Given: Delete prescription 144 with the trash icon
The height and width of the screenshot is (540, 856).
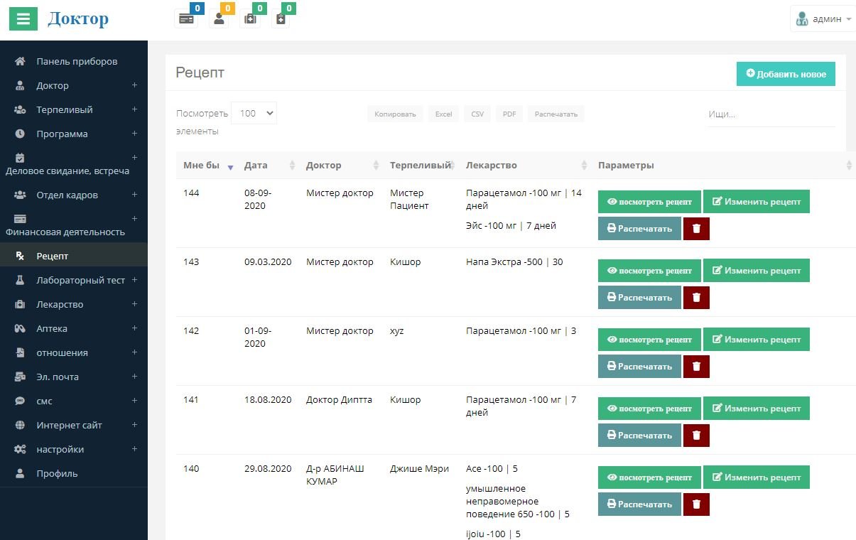Looking at the screenshot, I should pos(696,229).
